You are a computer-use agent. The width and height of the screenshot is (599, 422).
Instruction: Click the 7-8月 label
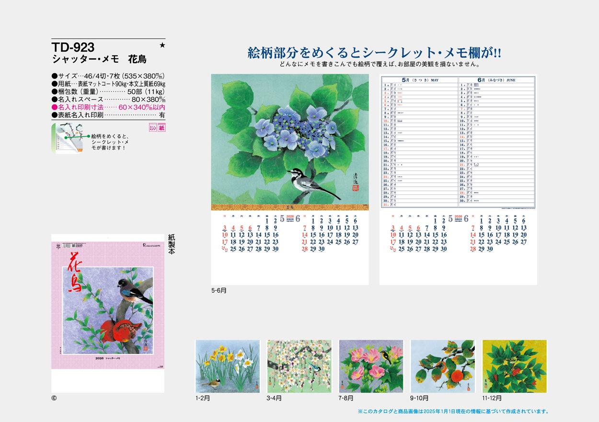click(346, 398)
